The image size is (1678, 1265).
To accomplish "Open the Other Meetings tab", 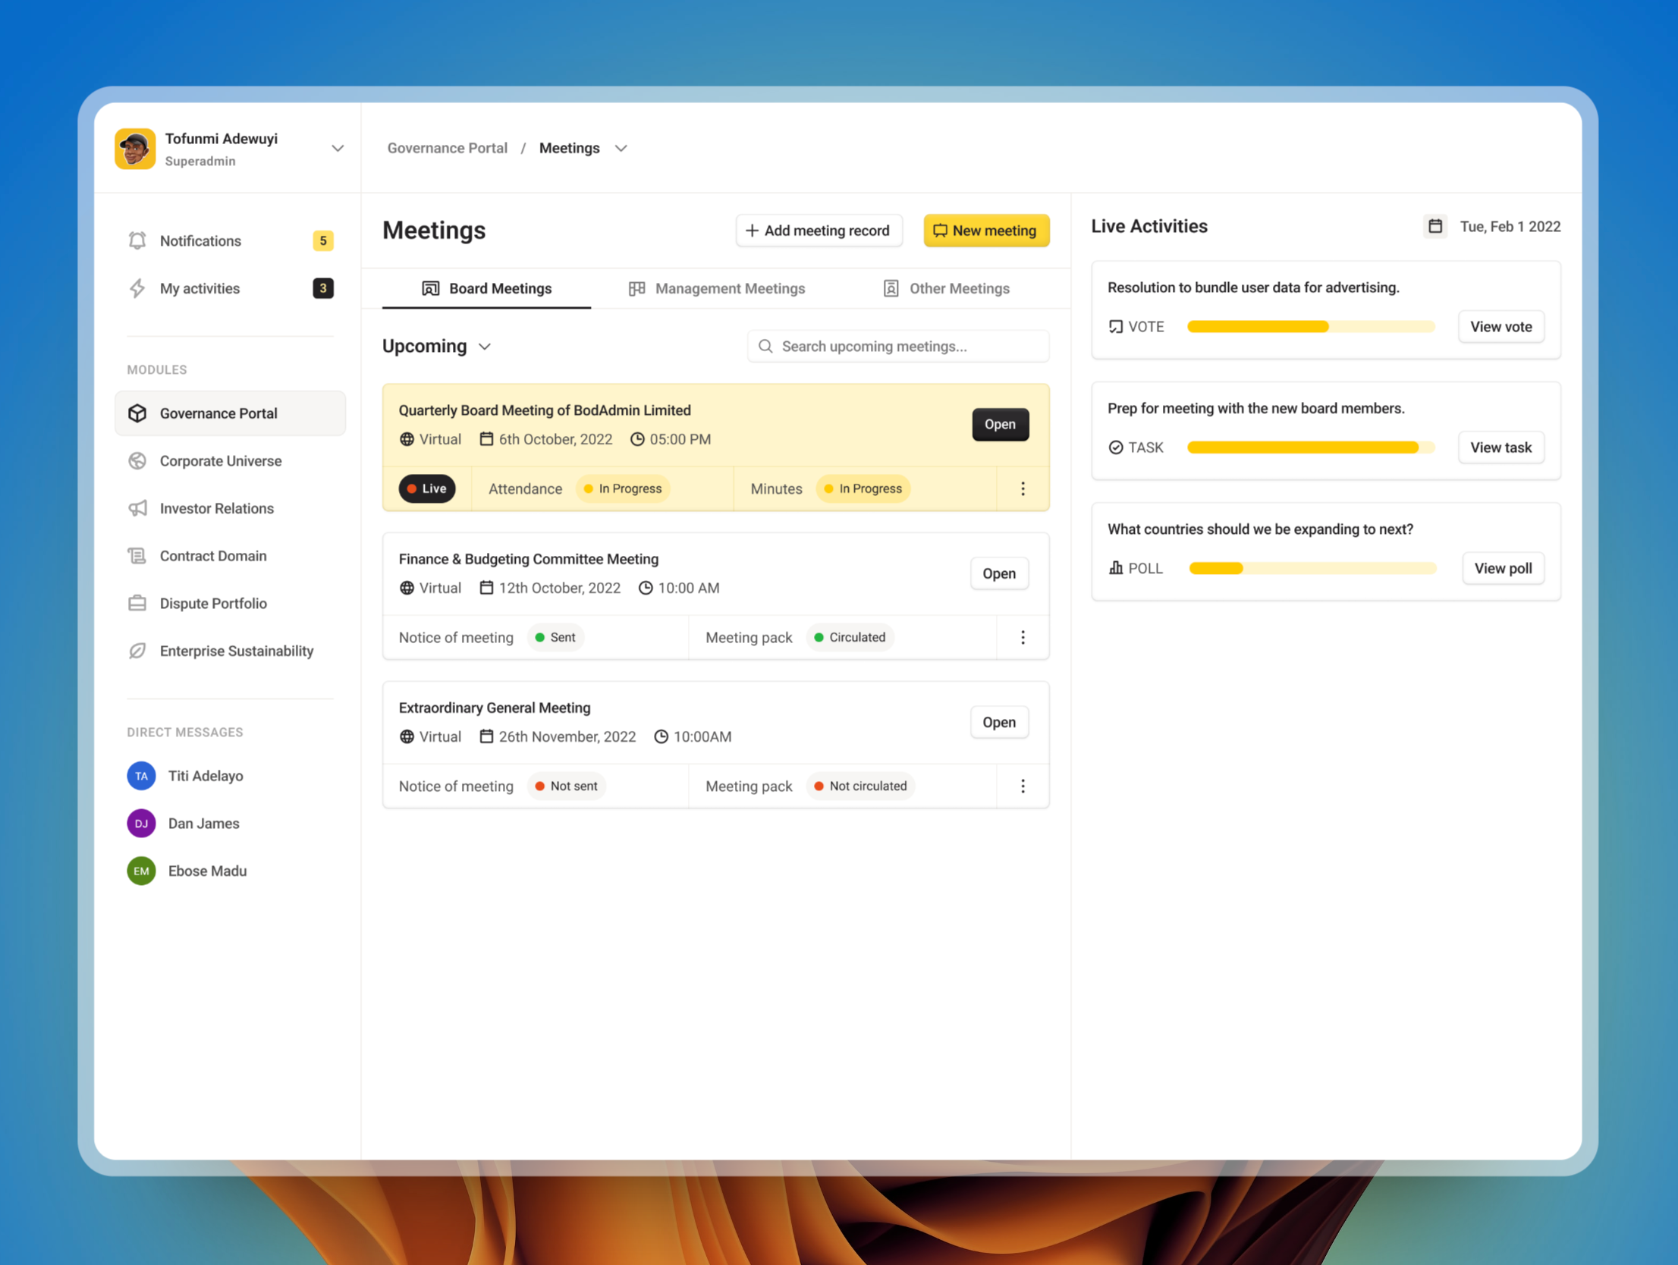I will [960, 288].
